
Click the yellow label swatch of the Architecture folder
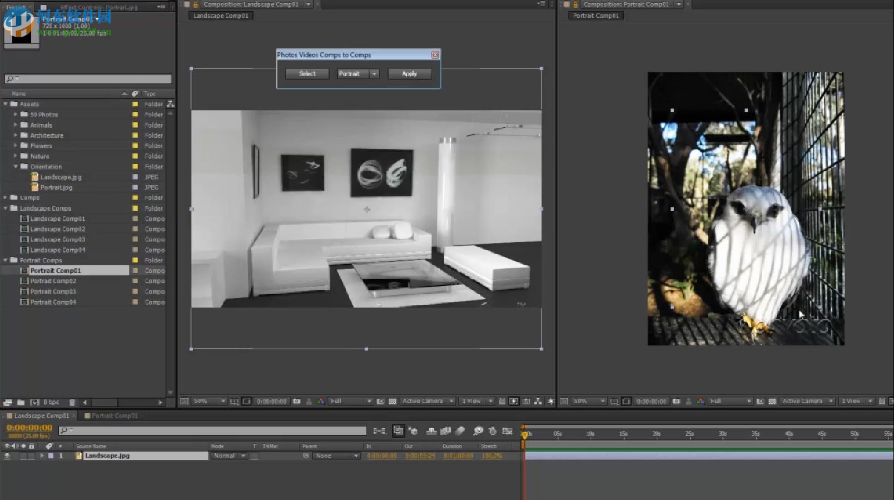tap(135, 136)
